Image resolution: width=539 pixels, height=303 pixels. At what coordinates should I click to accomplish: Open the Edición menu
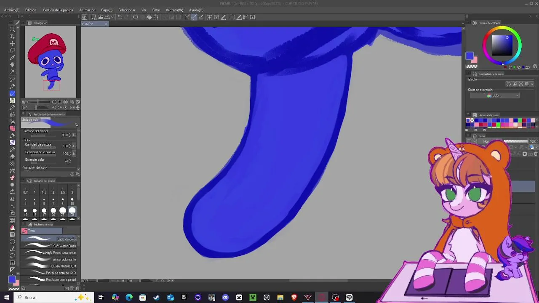tap(30, 10)
